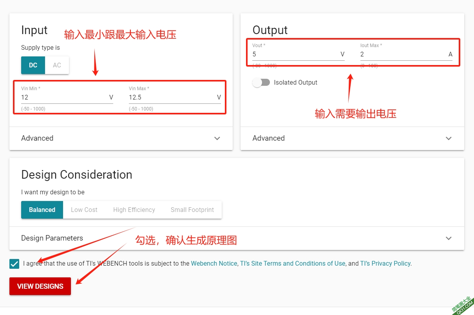Expand the Design Parameters chevron

click(x=449, y=238)
